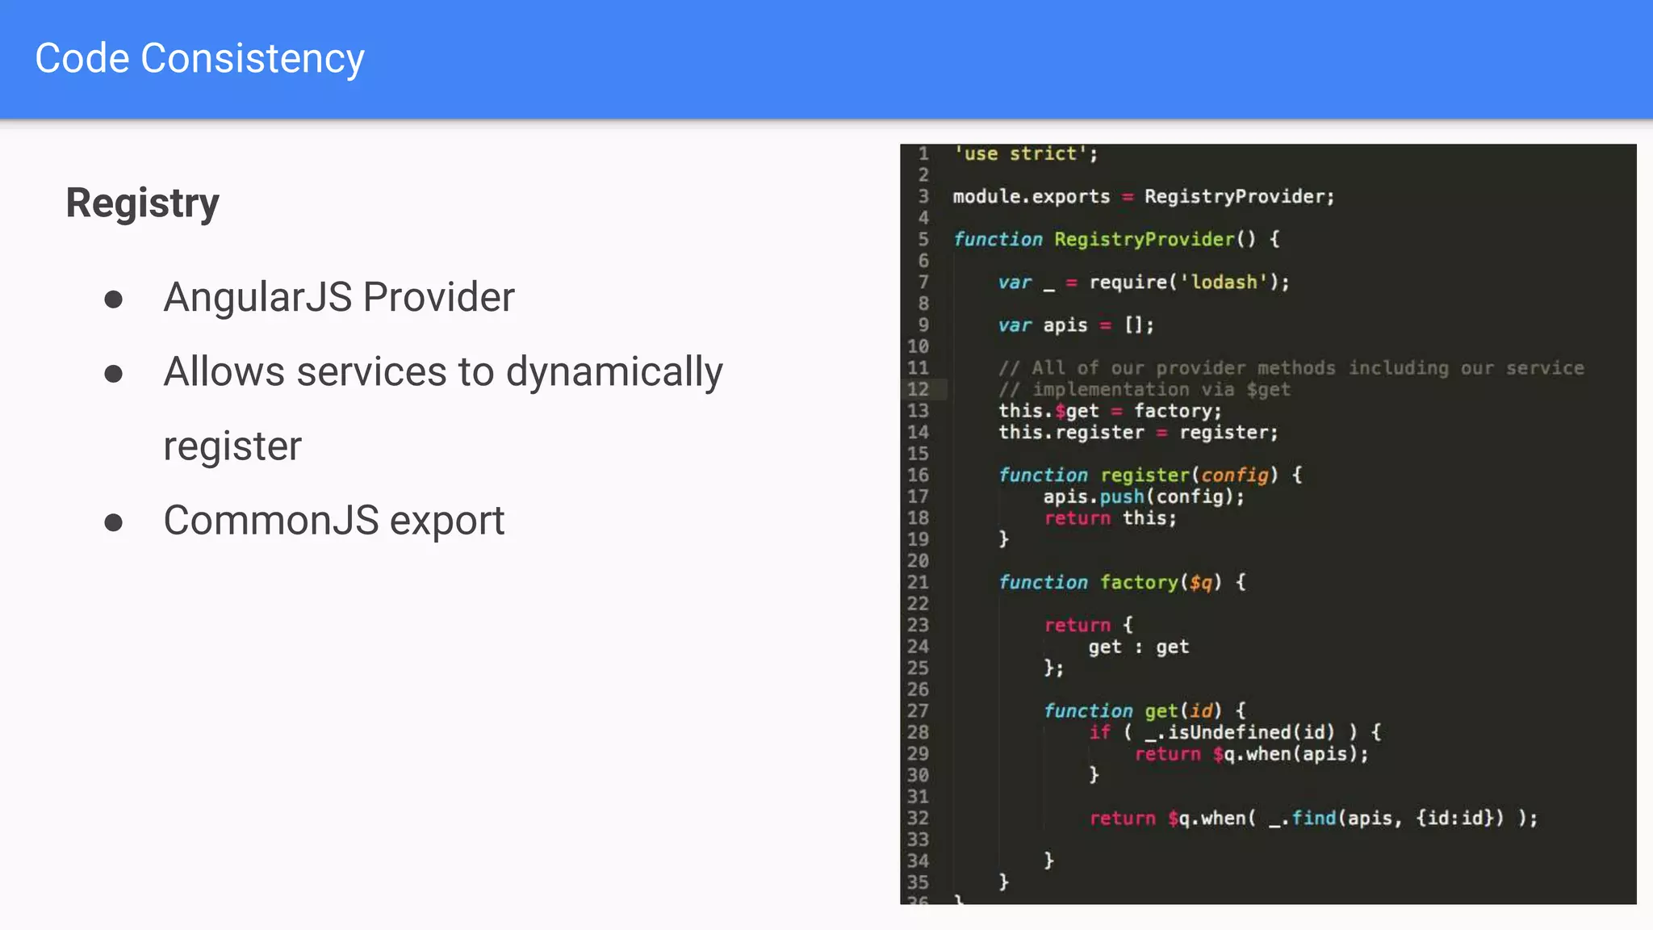Viewport: 1653px width, 930px height.
Task: Click line number 12 in code gutter
Action: click(x=918, y=390)
